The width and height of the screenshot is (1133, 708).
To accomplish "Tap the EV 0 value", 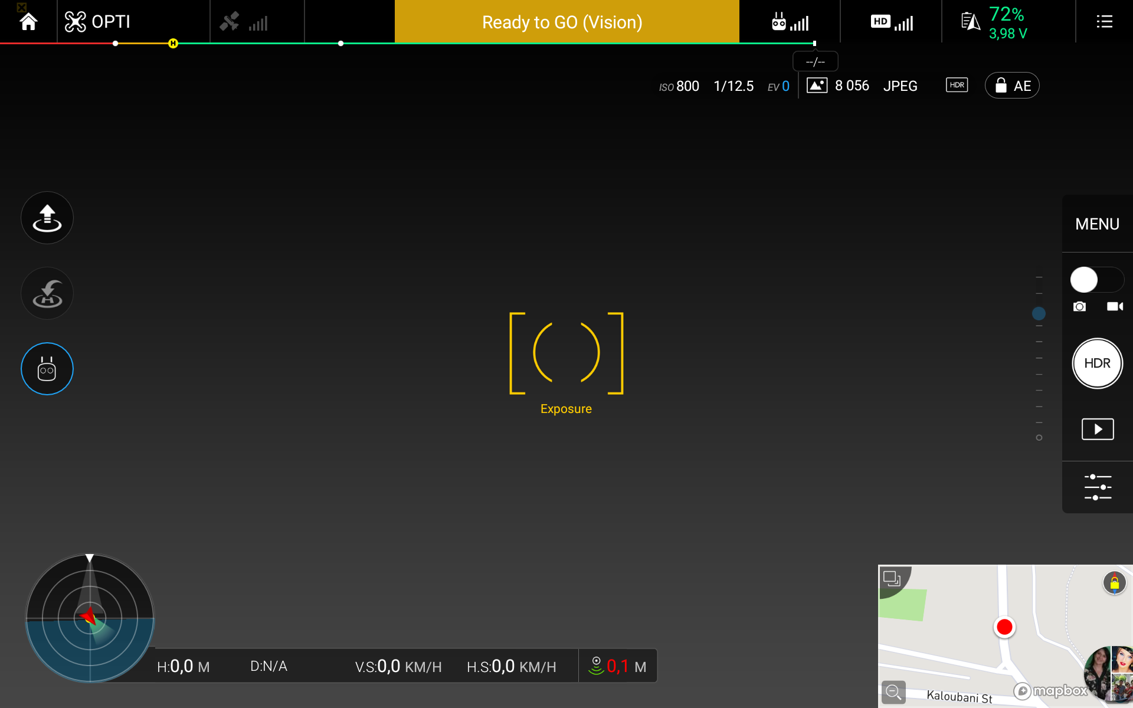I will point(778,86).
